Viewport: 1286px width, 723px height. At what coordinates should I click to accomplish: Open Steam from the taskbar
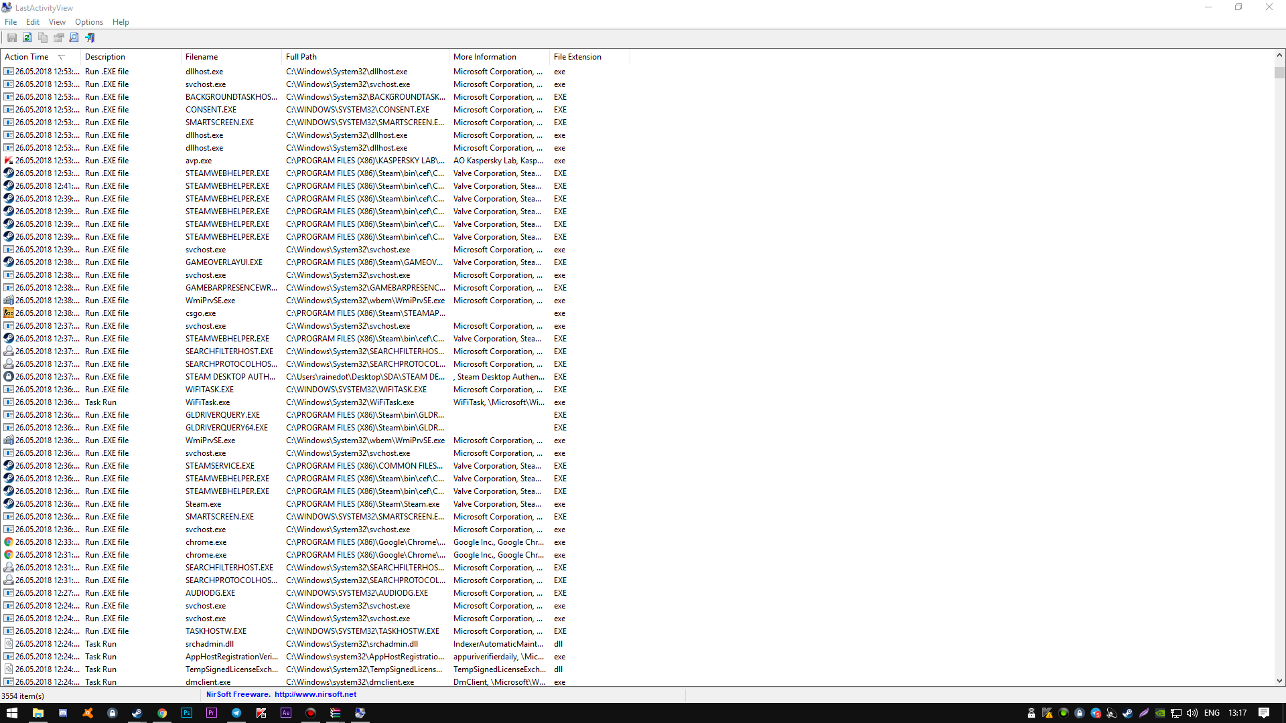tap(137, 713)
